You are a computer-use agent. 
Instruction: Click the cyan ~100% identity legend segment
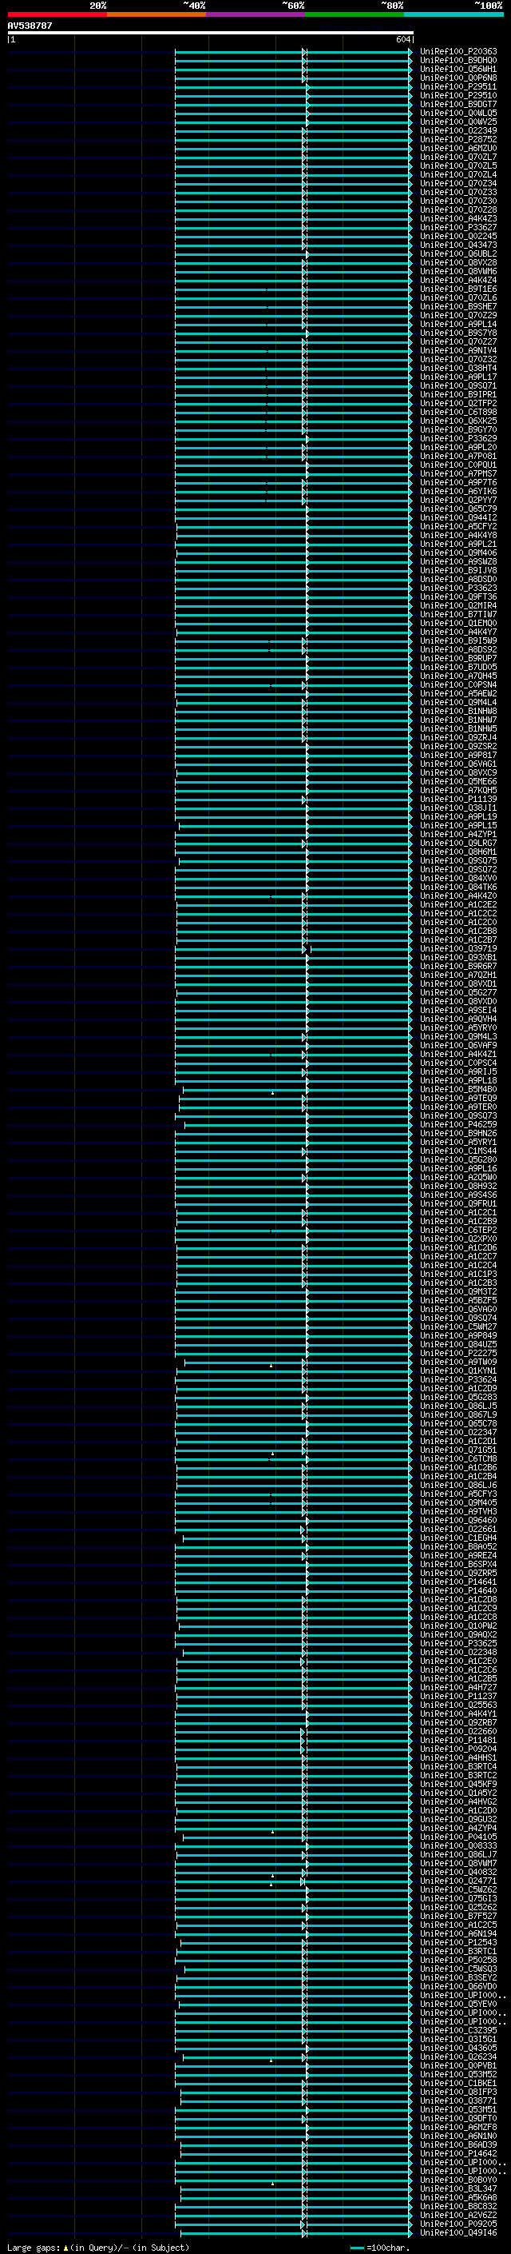454,14
